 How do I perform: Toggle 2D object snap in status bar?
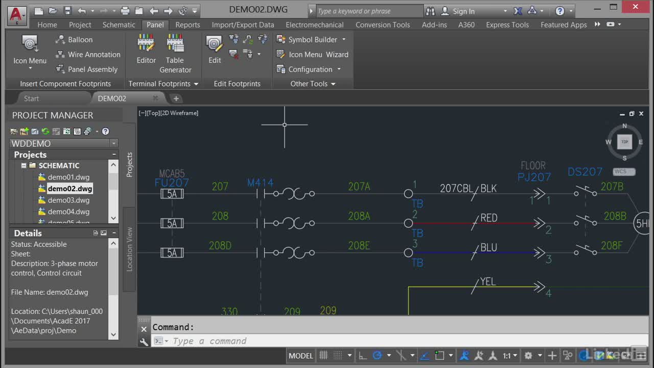439,355
